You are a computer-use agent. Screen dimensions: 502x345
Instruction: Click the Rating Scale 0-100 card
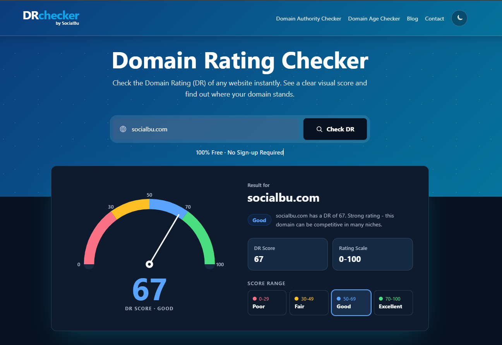(x=373, y=254)
